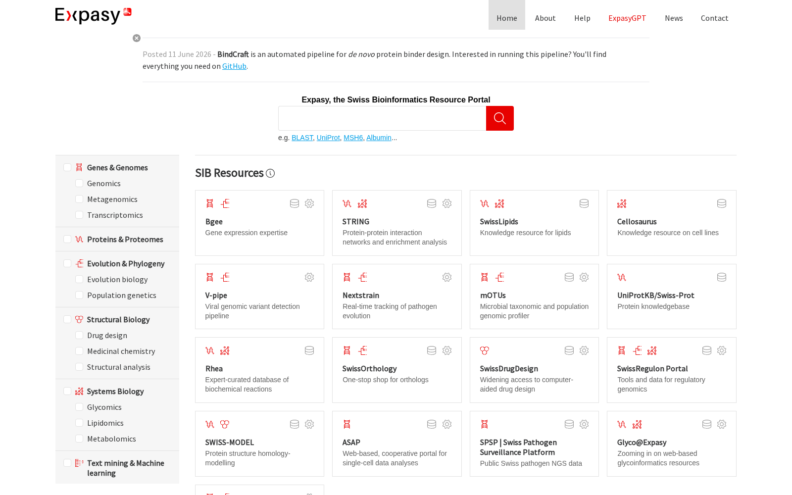792x495 pixels.
Task: Check the Proteins & Proteomes checkbox
Action: point(67,239)
